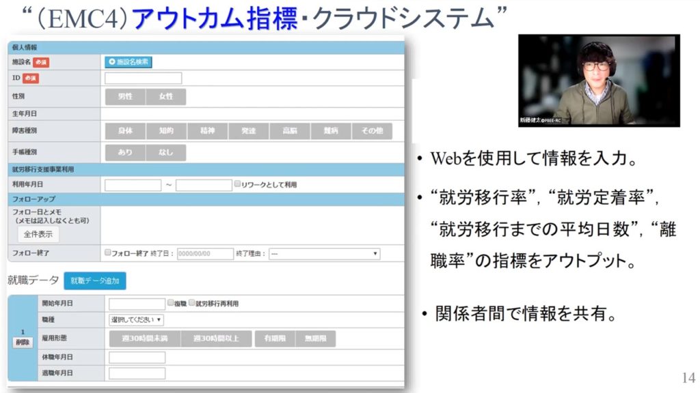700x393 pixels.
Task: Choose その他 disability type
Action: (x=373, y=132)
